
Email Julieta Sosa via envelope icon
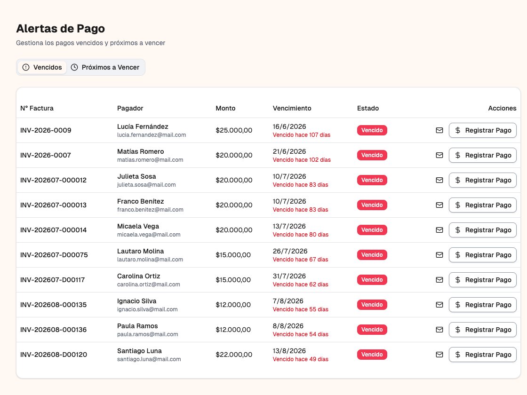(x=439, y=180)
